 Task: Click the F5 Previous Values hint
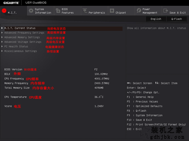click(x=142, y=102)
